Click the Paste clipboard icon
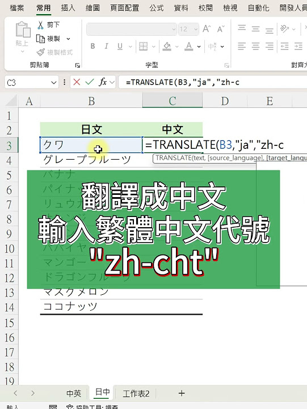 coord(23,30)
